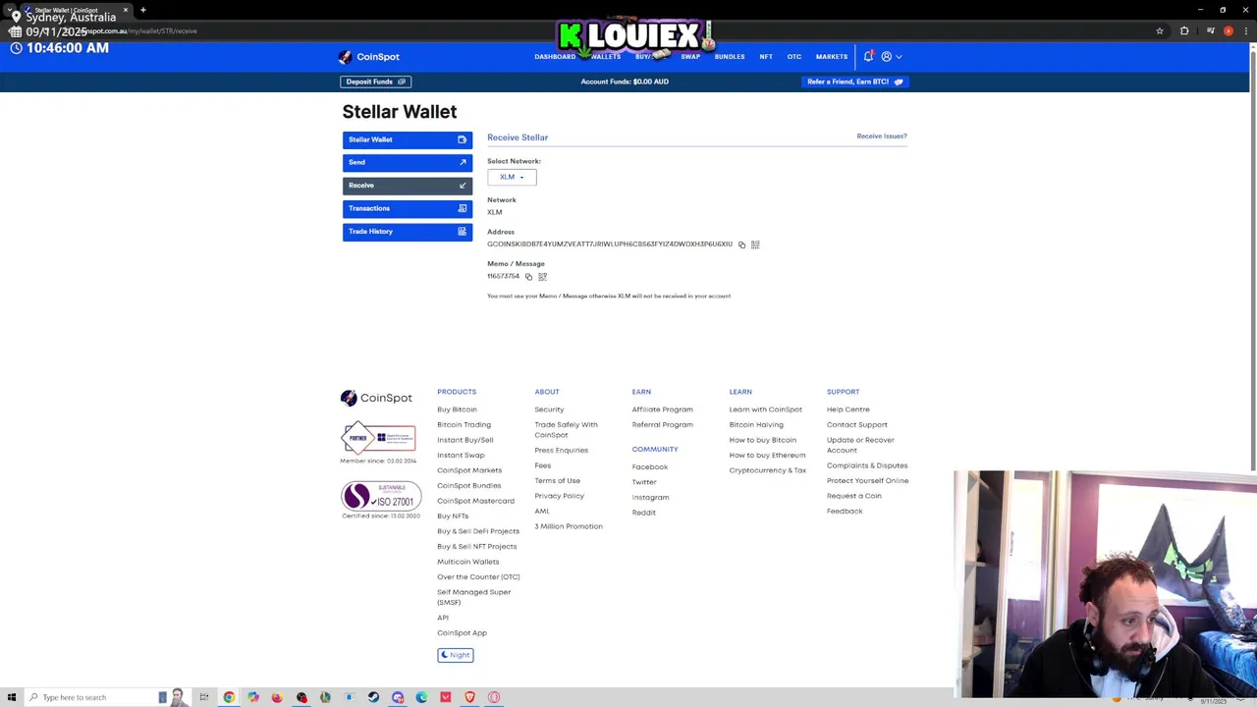1257x707 pixels.
Task: Click the Deposit Funds button
Action: 376,82
